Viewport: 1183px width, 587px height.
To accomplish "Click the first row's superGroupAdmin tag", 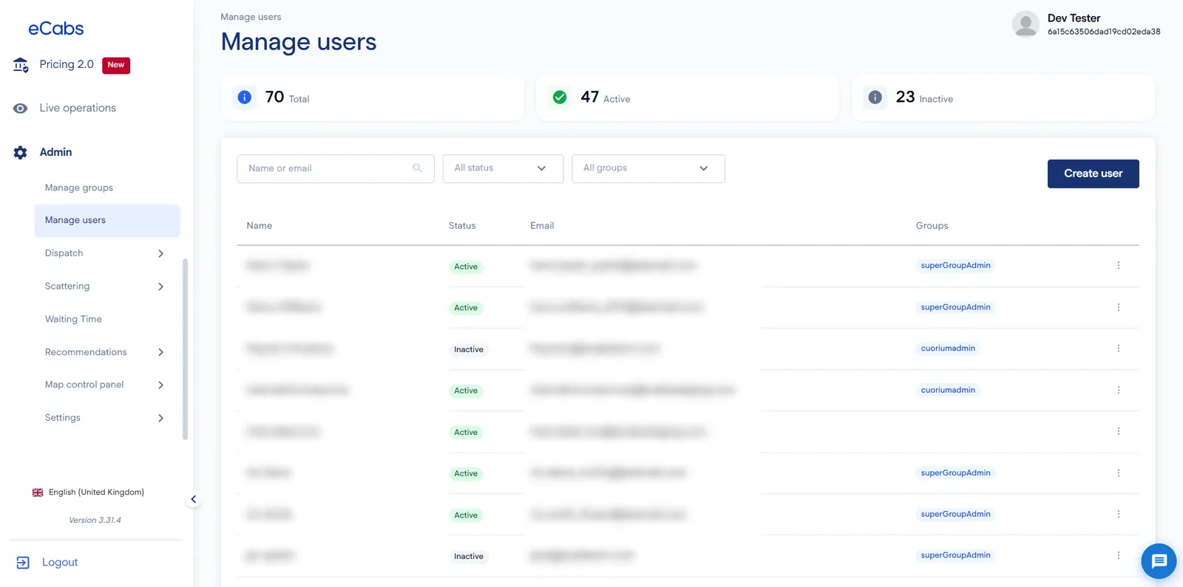I will (x=955, y=265).
